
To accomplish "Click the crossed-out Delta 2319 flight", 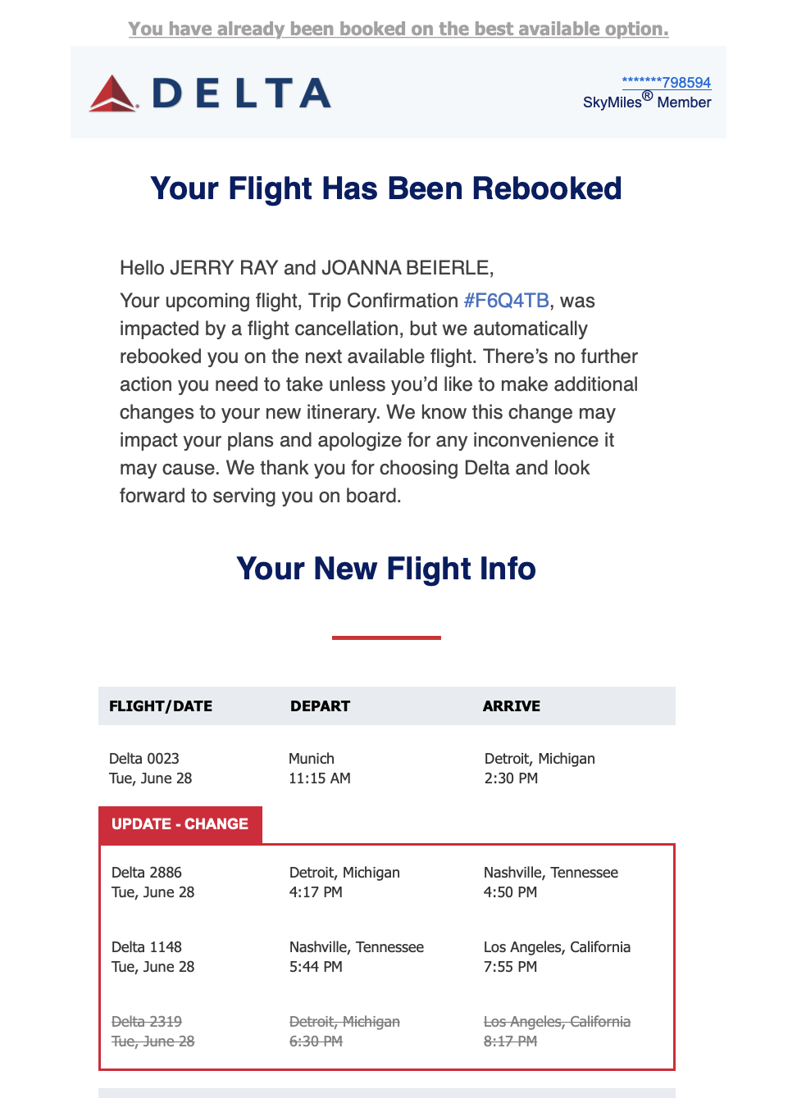I will 153,1032.
